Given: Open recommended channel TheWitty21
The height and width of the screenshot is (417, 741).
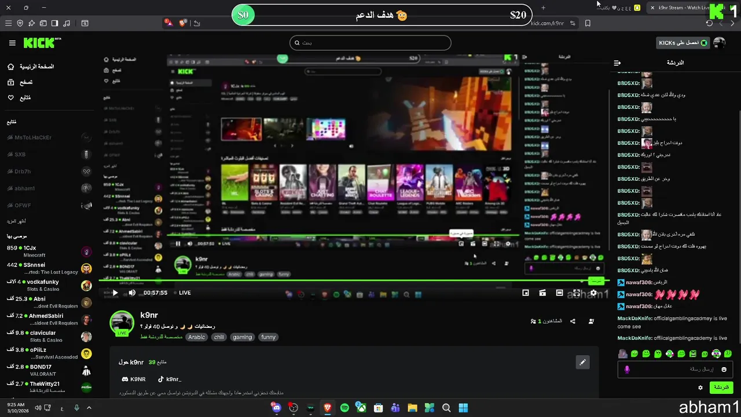Looking at the screenshot, I should click(x=49, y=387).
